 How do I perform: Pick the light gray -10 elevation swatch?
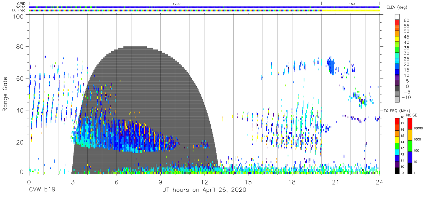(397, 99)
